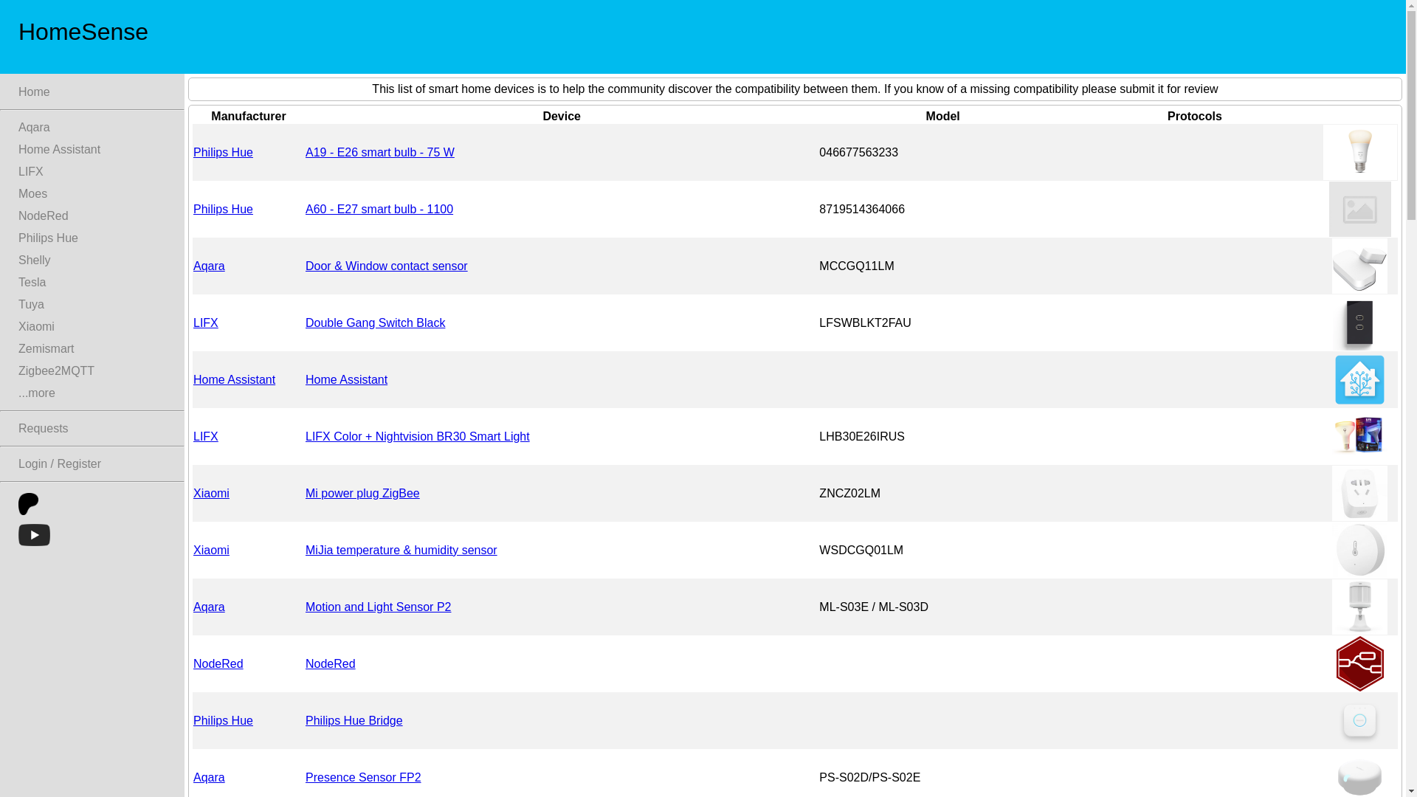Click the Protocols column header
1417x797 pixels.
[1195, 117]
